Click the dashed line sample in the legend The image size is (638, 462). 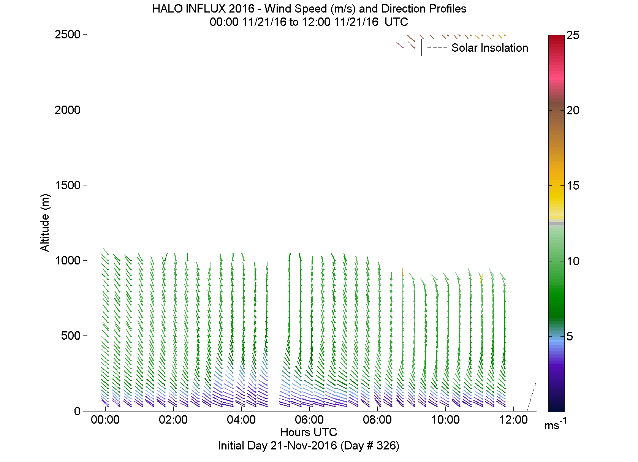click(437, 48)
